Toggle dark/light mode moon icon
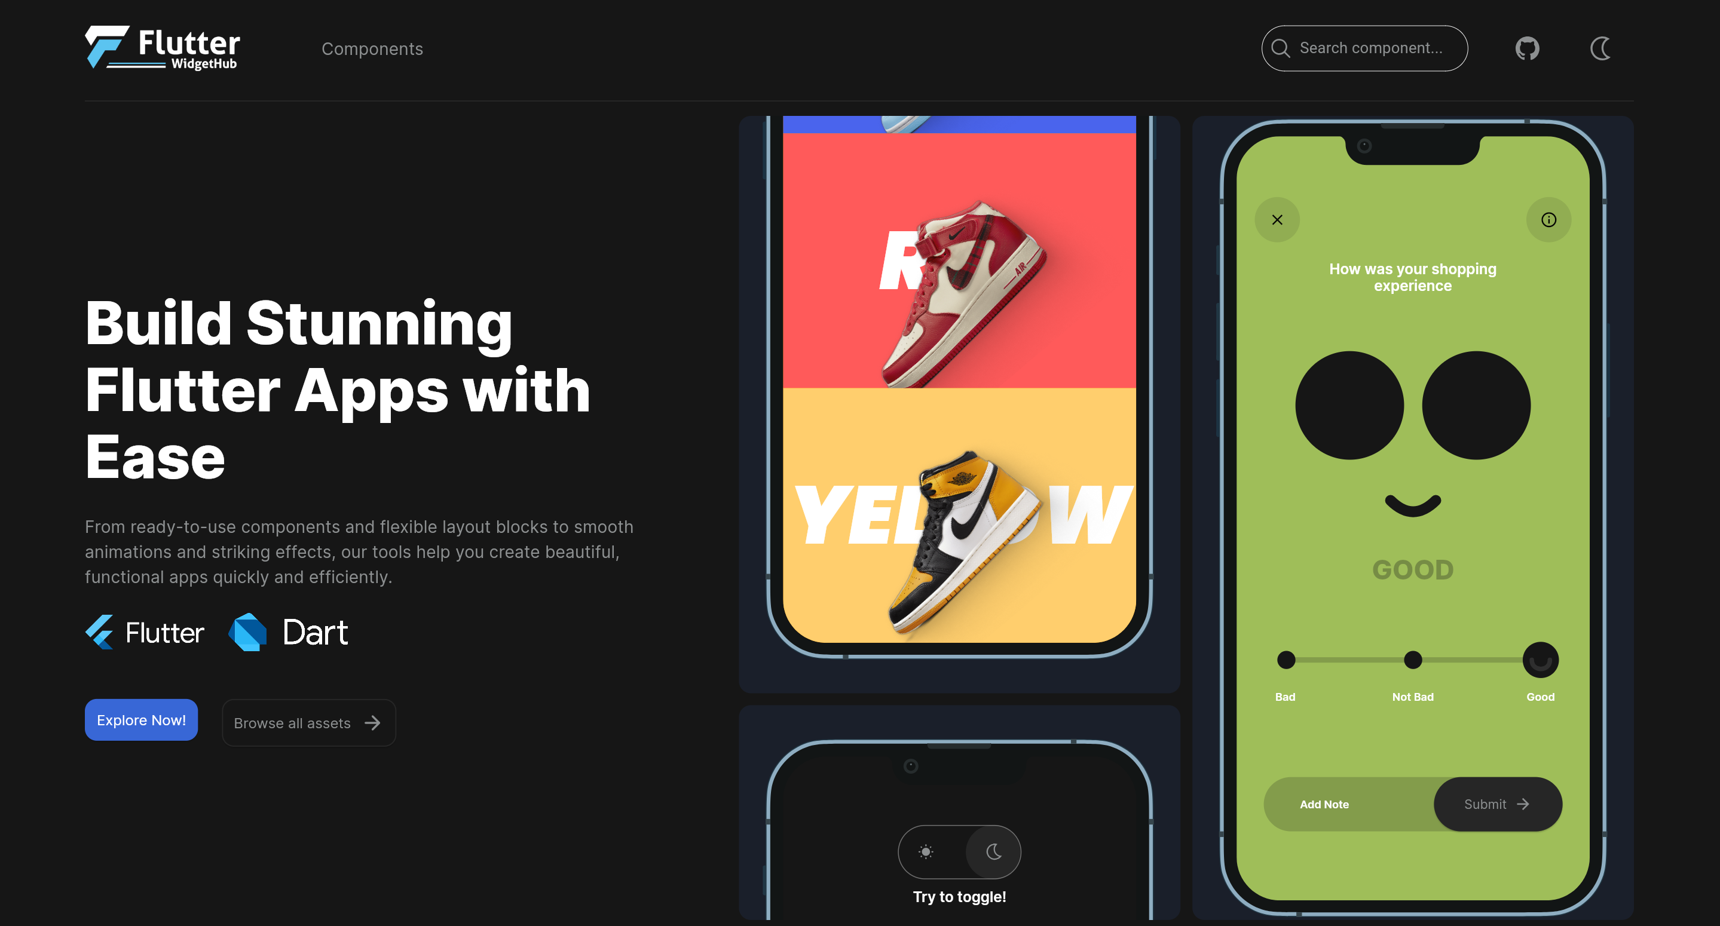 (x=1600, y=48)
